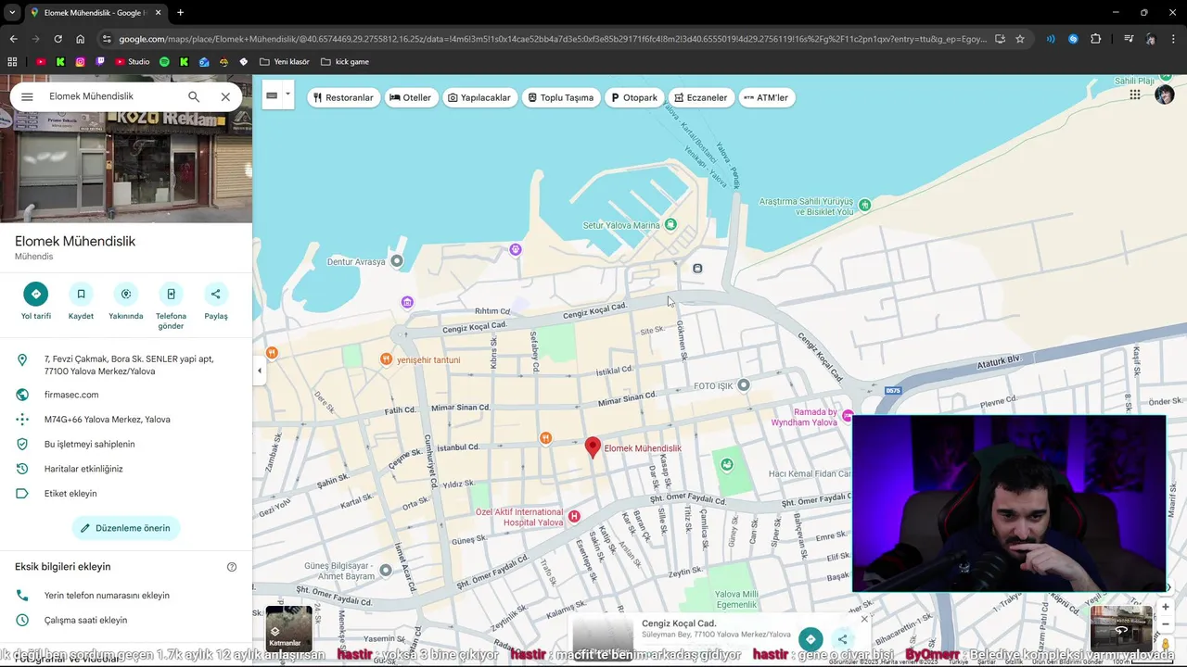Click the business address row
The width and height of the screenshot is (1187, 667).
click(x=126, y=365)
